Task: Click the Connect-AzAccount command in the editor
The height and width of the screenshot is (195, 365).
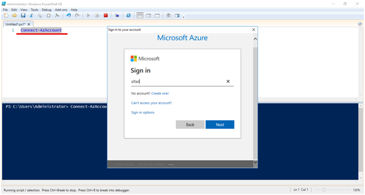Action: 41,30
